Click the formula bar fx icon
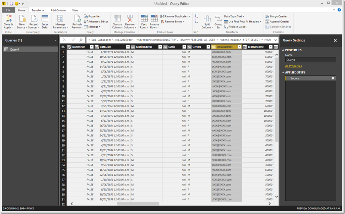 pos(81,40)
